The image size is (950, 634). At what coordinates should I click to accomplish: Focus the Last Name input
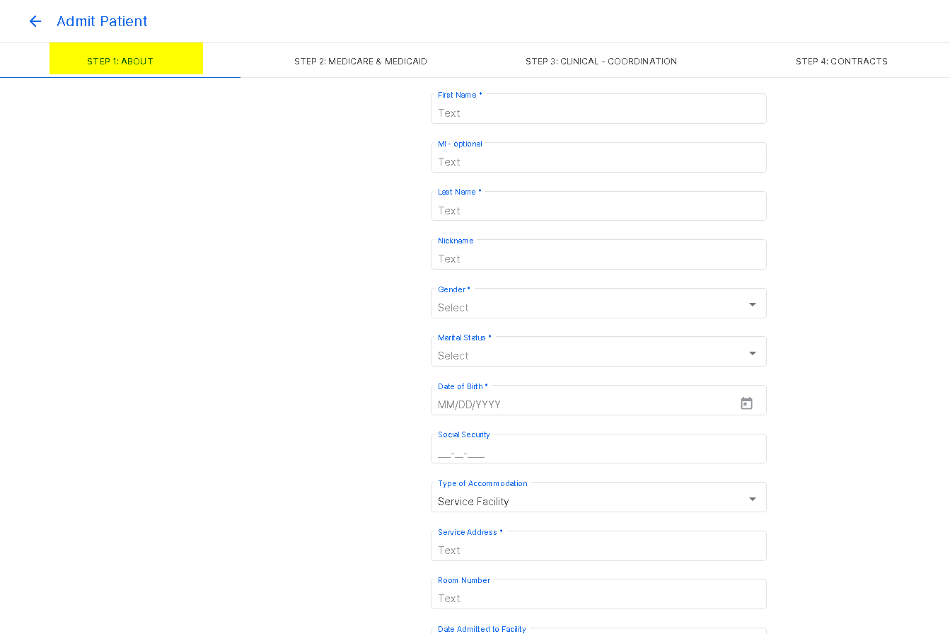pyautogui.click(x=598, y=206)
